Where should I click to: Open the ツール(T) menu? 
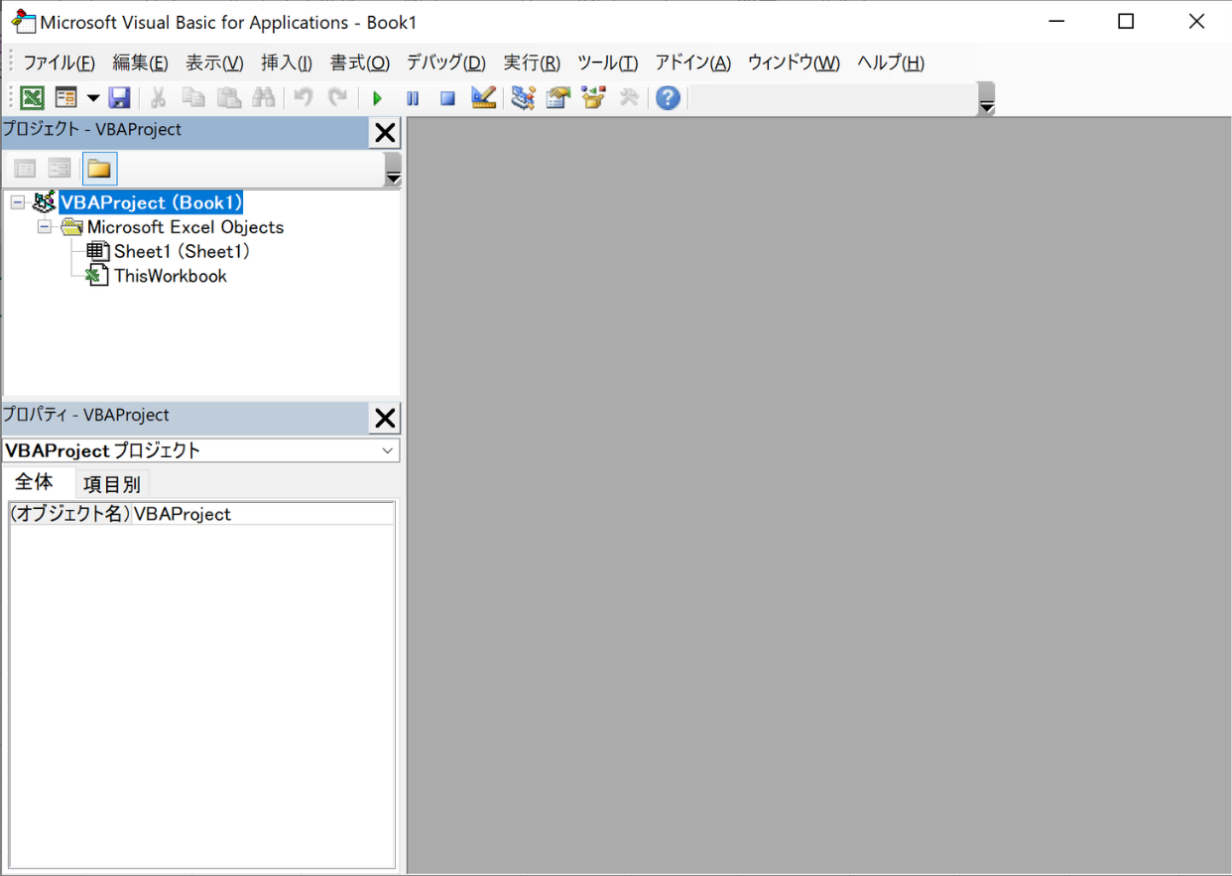[x=607, y=63]
